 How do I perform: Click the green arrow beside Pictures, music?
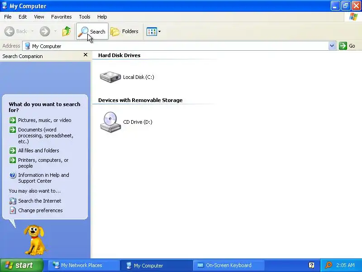(x=13, y=120)
